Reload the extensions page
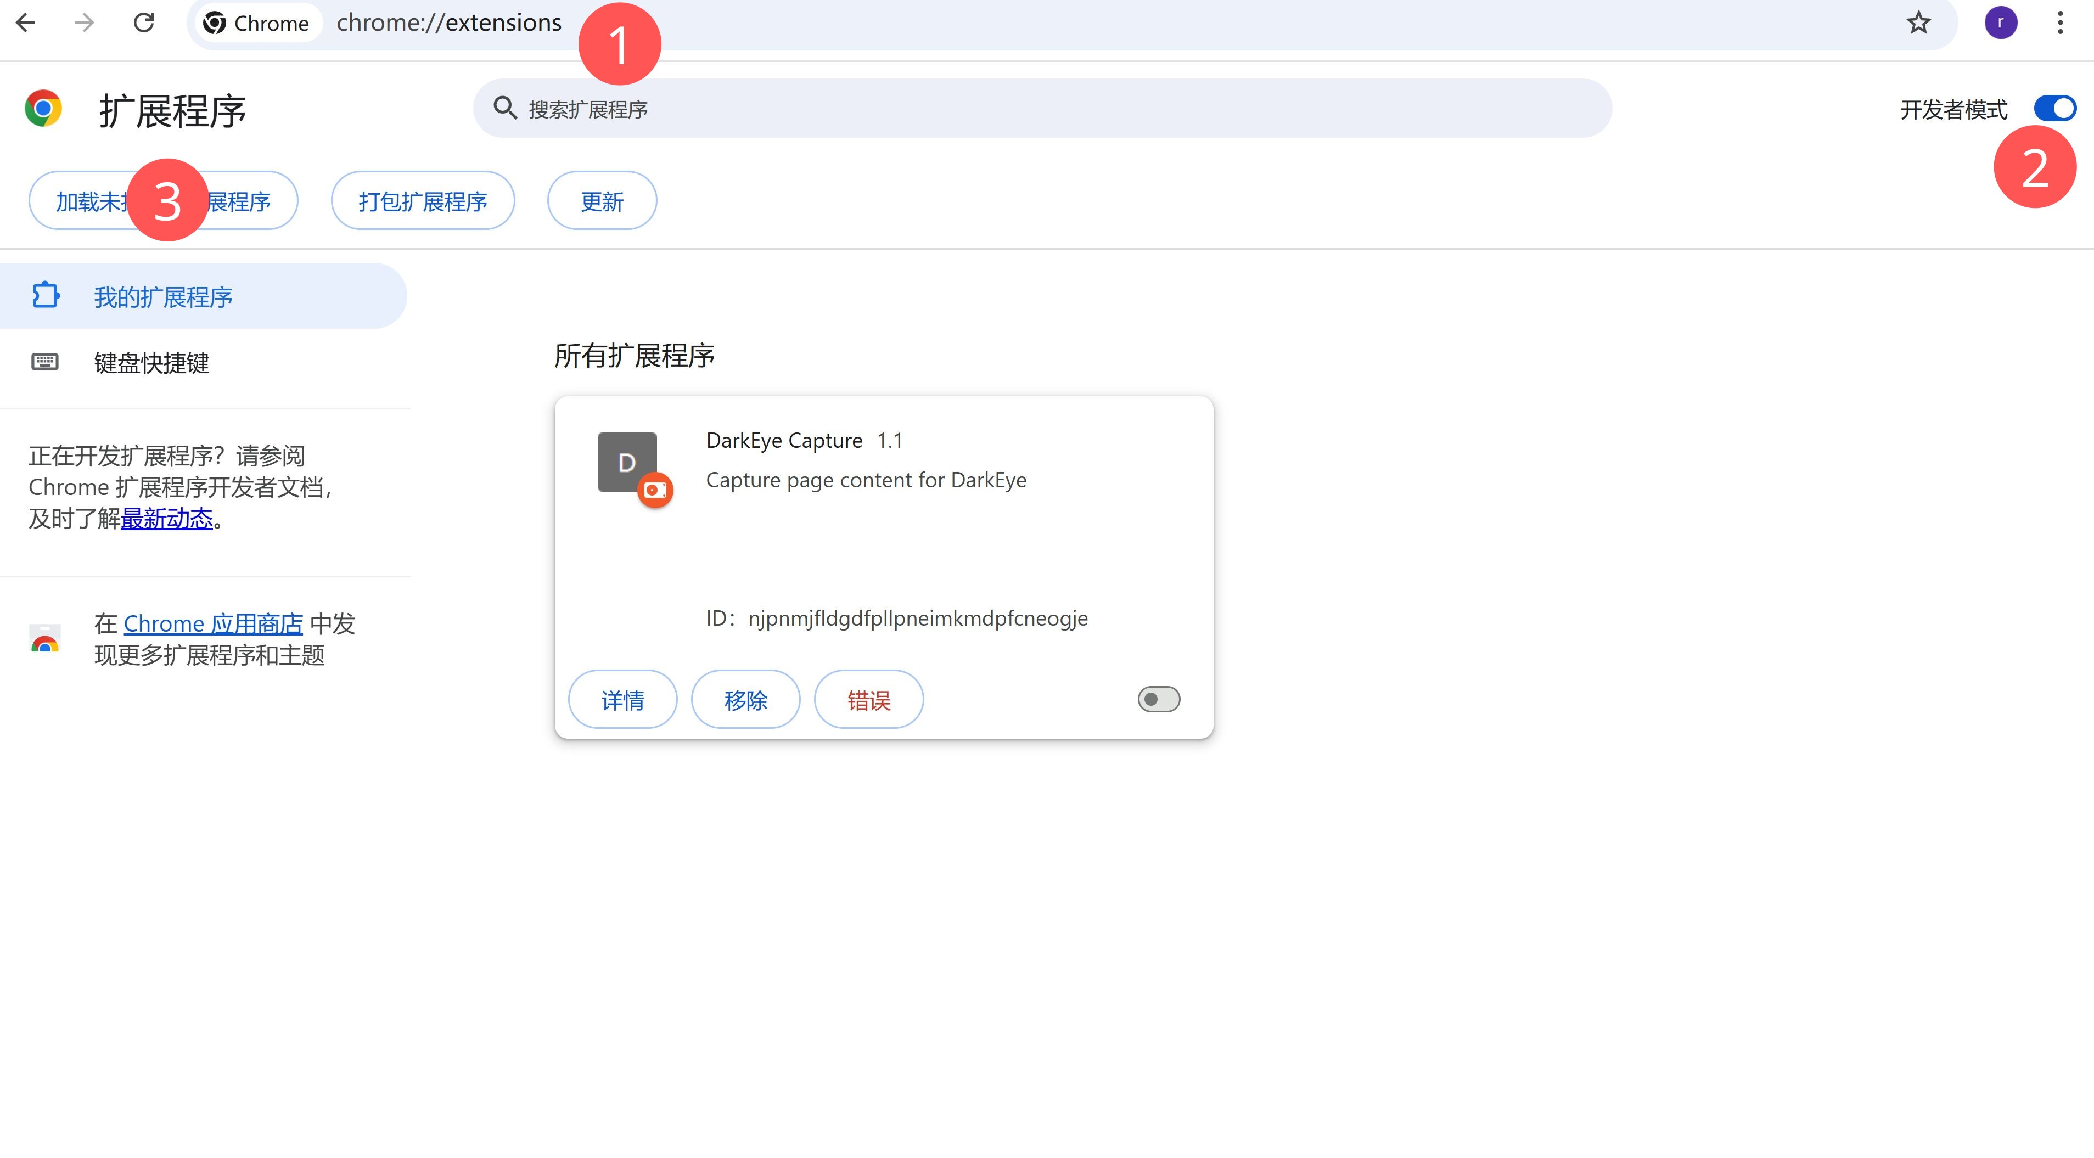2094x1158 pixels. pos(144,23)
